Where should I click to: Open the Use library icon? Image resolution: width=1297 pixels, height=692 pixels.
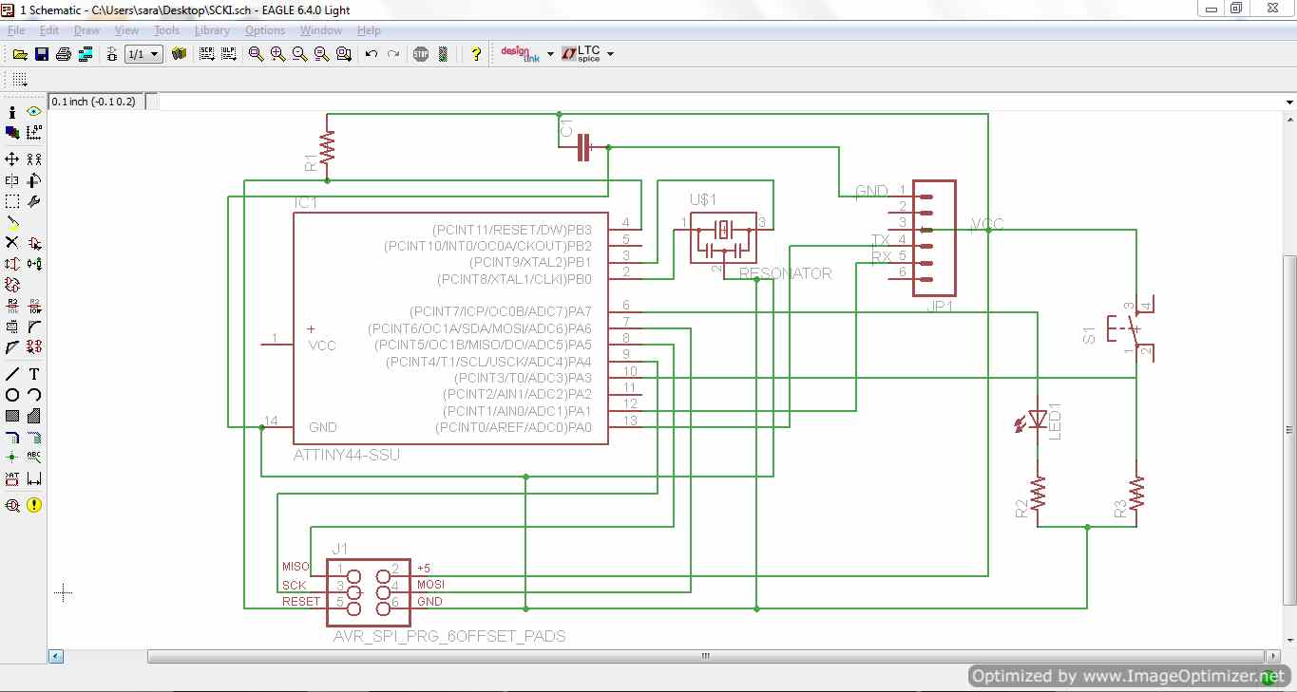coord(179,54)
